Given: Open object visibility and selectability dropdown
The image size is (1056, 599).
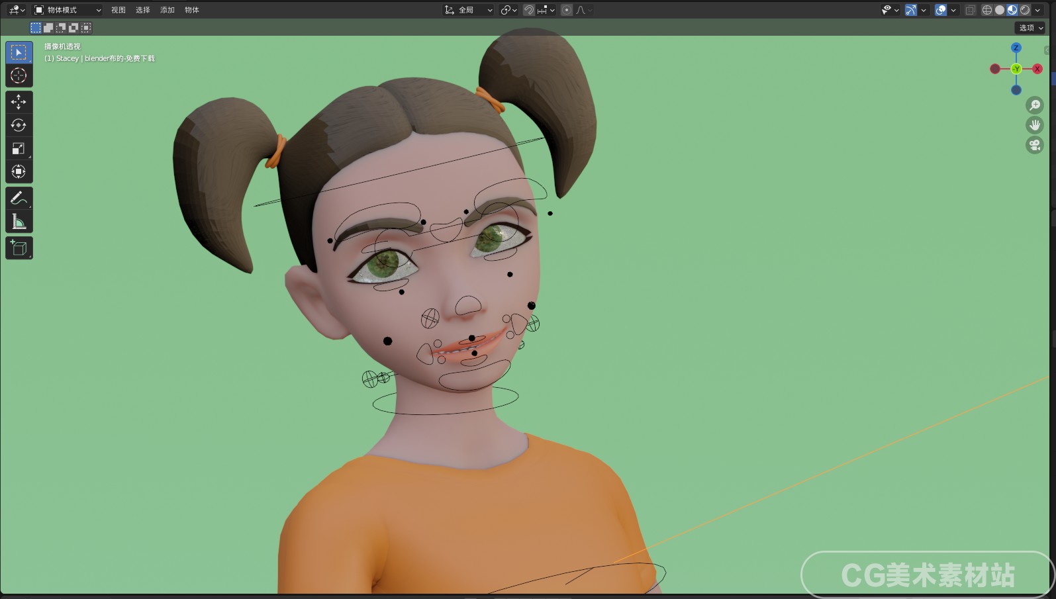Looking at the screenshot, I should pyautogui.click(x=890, y=10).
